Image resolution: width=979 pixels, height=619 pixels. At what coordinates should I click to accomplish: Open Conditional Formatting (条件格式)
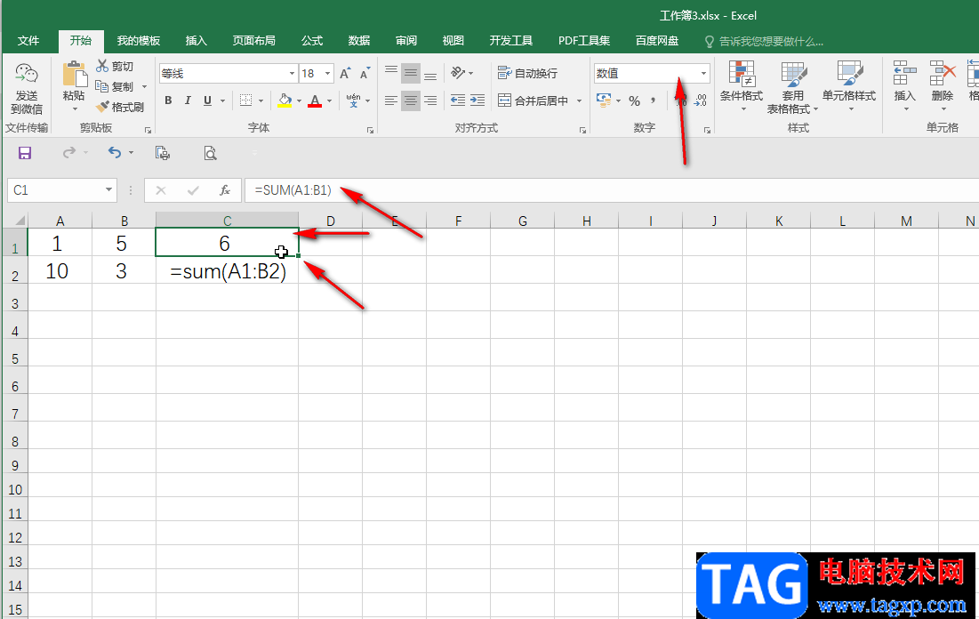741,86
